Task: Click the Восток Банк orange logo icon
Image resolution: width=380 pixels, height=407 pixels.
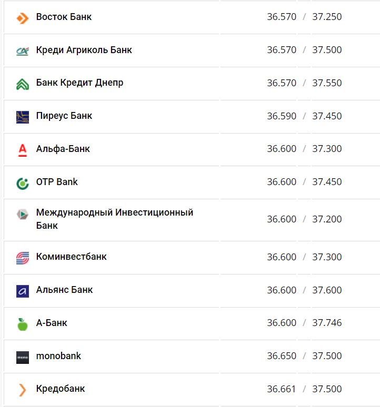Action: point(22,18)
